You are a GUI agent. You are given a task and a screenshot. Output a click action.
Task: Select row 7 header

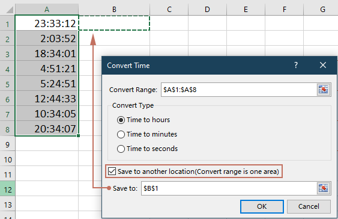(x=8, y=113)
